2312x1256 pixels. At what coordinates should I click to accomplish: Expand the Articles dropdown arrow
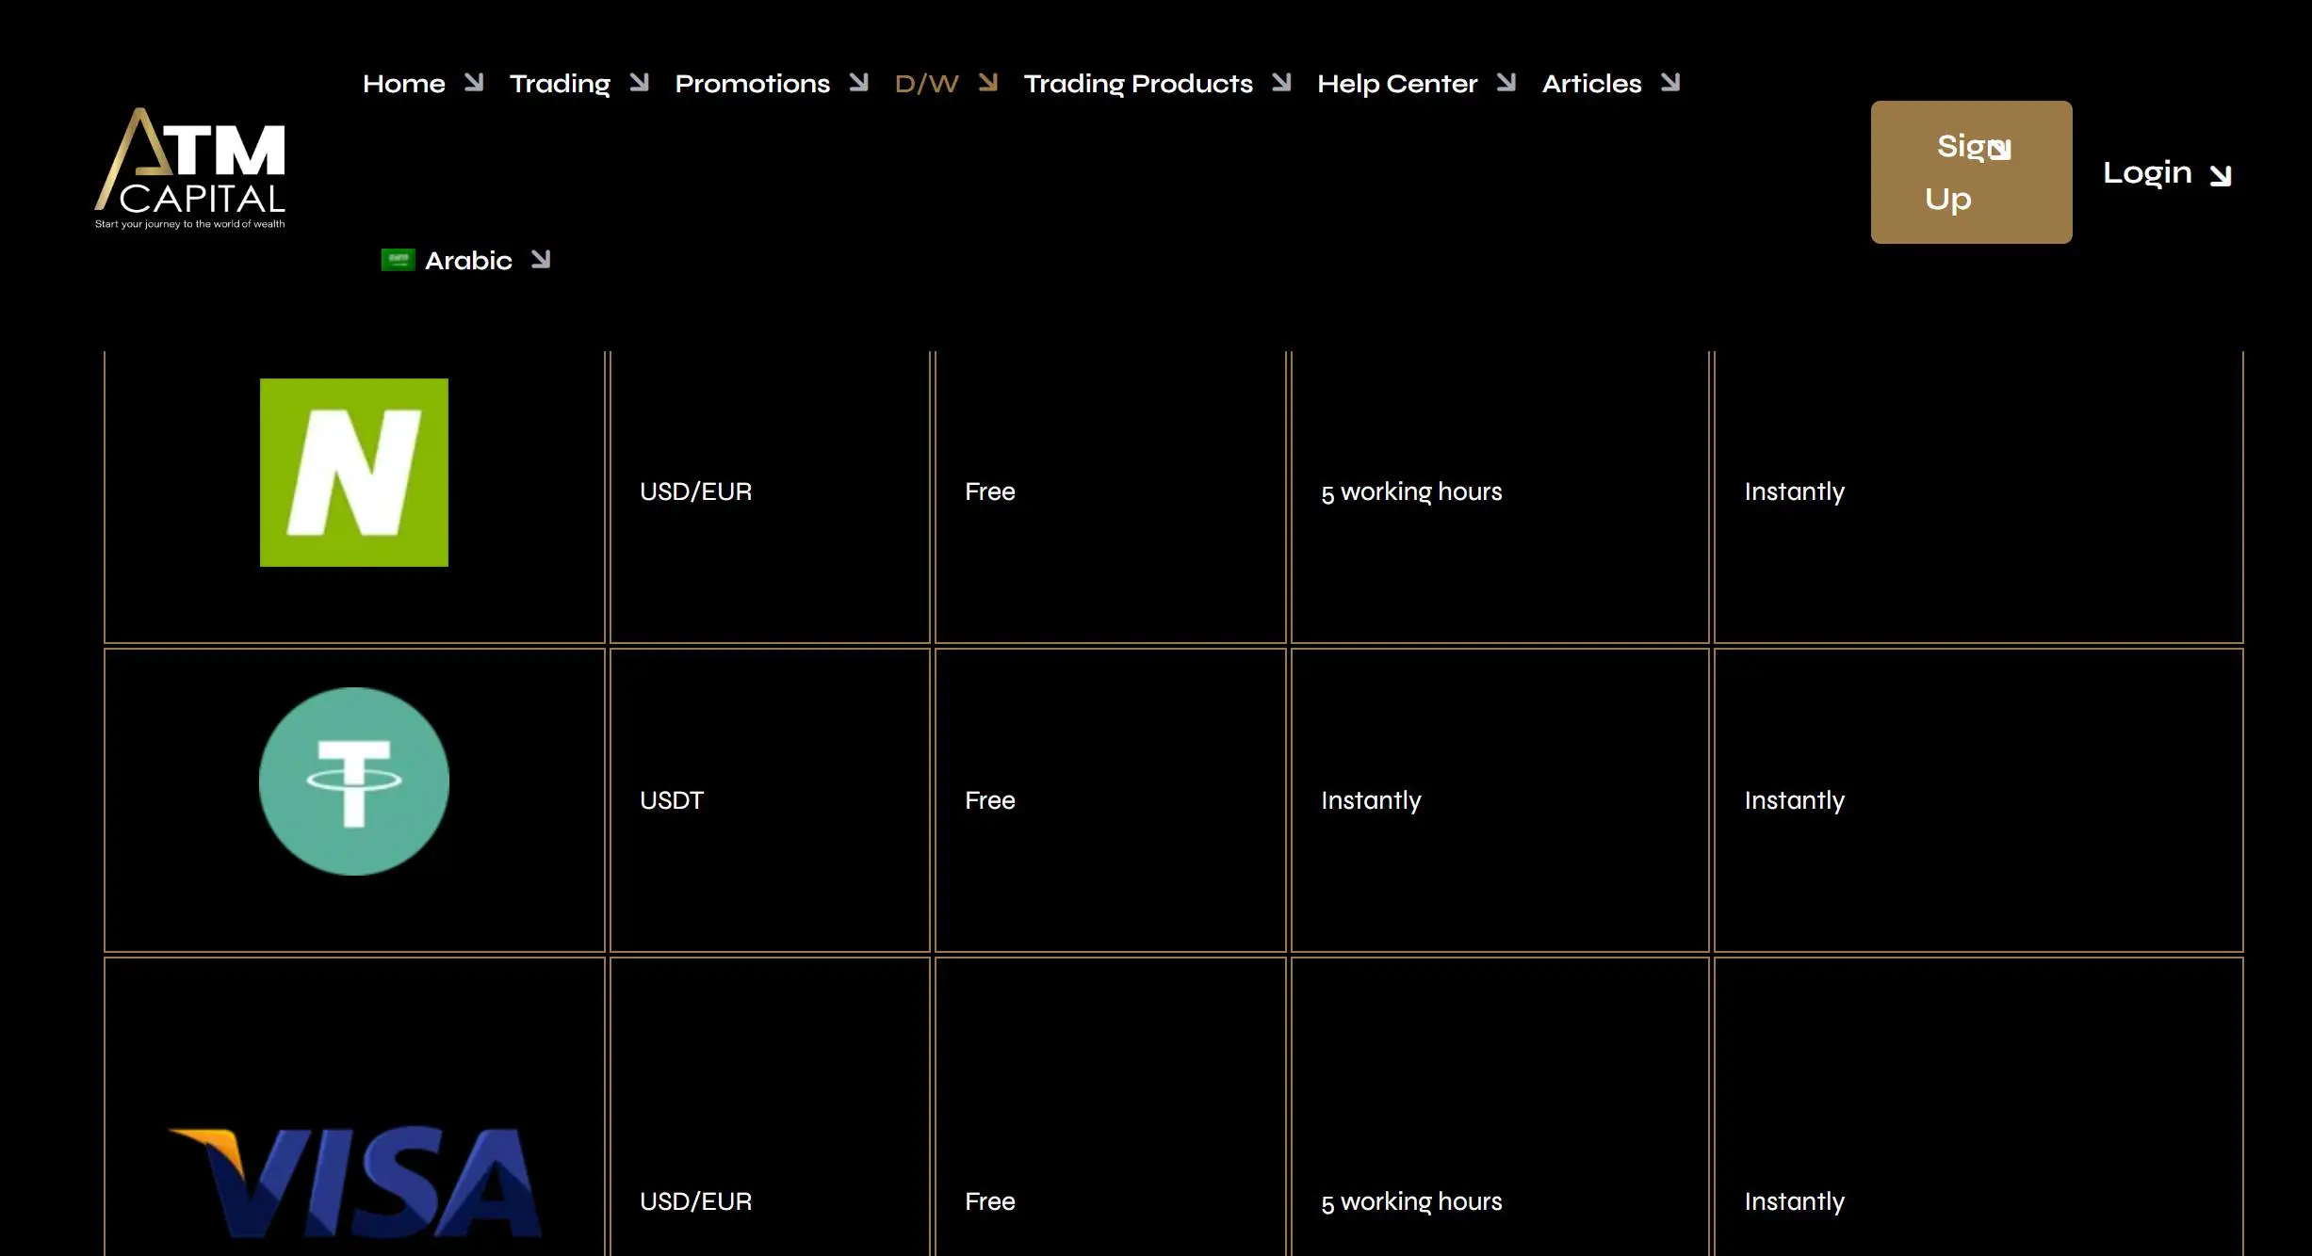coord(1670,83)
